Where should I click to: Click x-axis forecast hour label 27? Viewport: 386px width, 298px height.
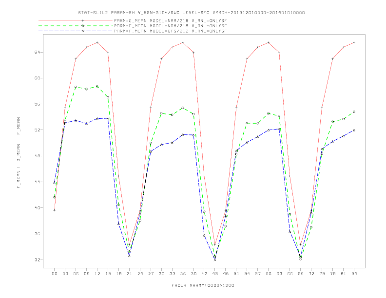click(x=151, y=274)
